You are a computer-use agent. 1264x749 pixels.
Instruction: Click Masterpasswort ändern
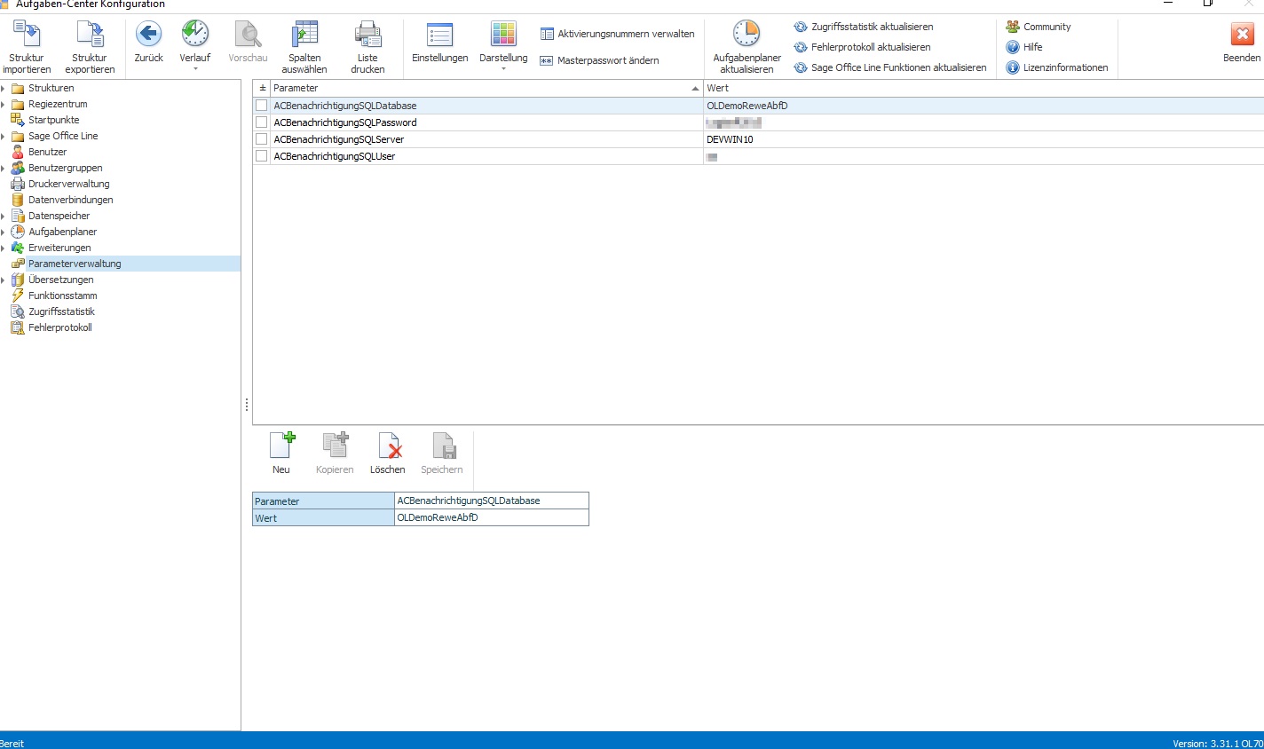click(600, 60)
